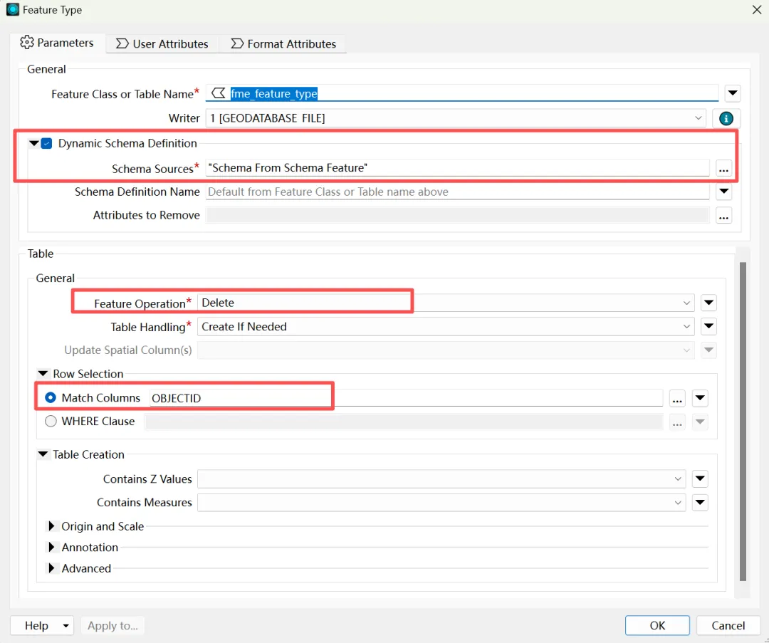Open Feature Class name options arrow
The width and height of the screenshot is (769, 643).
[x=733, y=93]
